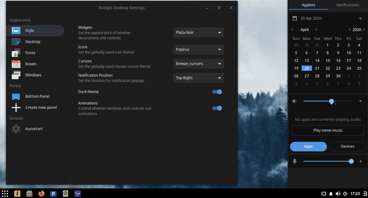The height and width of the screenshot is (198, 368).
Task: Mute microphone using mic icon in Raven
Action: pos(295,161)
